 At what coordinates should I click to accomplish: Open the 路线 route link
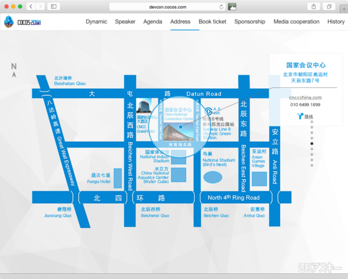(x=309, y=116)
